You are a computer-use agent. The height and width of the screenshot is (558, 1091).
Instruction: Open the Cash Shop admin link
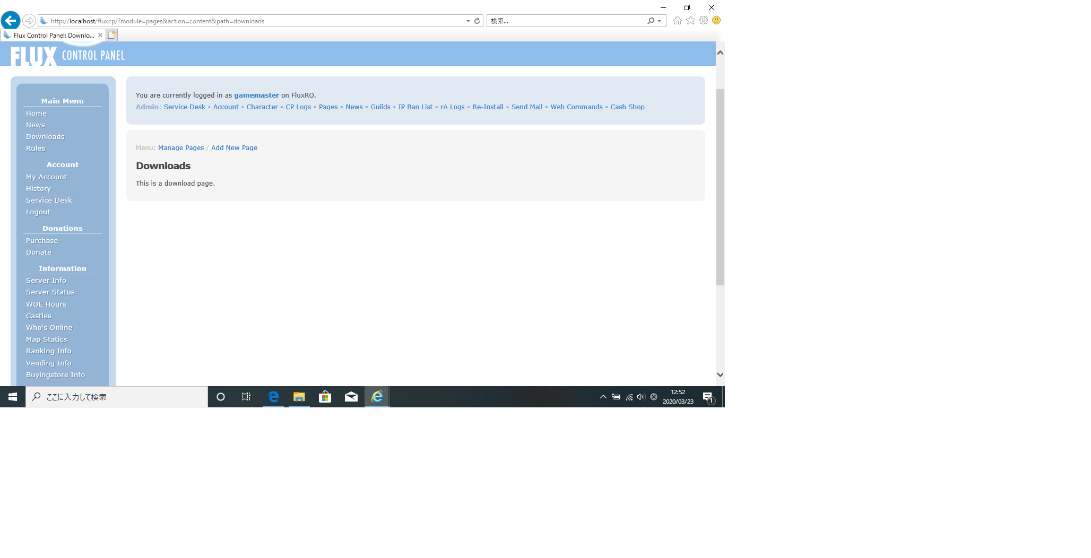coord(627,107)
